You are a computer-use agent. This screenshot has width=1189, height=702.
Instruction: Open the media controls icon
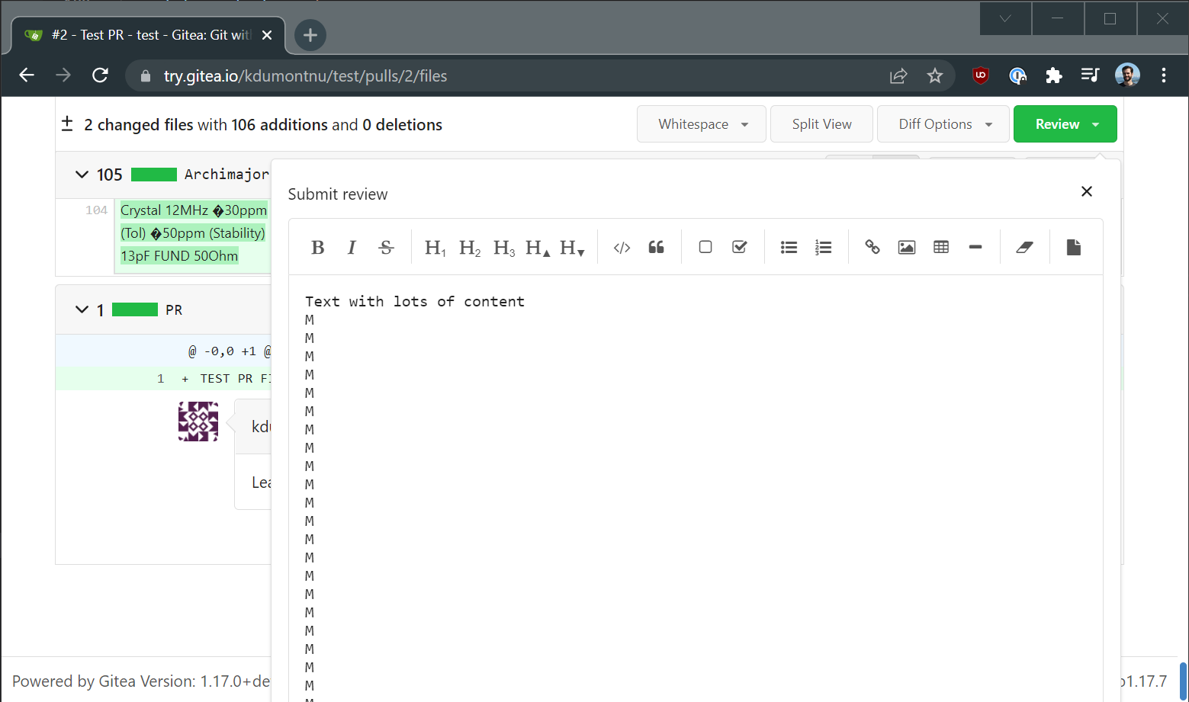1090,75
